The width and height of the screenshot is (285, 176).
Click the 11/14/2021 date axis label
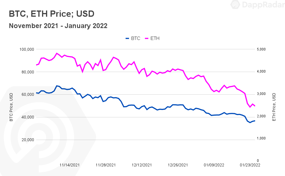click(x=70, y=165)
